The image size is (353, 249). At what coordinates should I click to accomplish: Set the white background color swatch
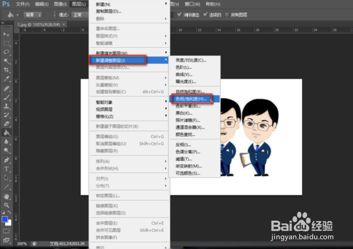9,223
